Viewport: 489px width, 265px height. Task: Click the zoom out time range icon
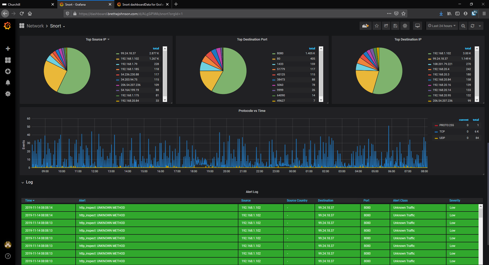pos(463,26)
